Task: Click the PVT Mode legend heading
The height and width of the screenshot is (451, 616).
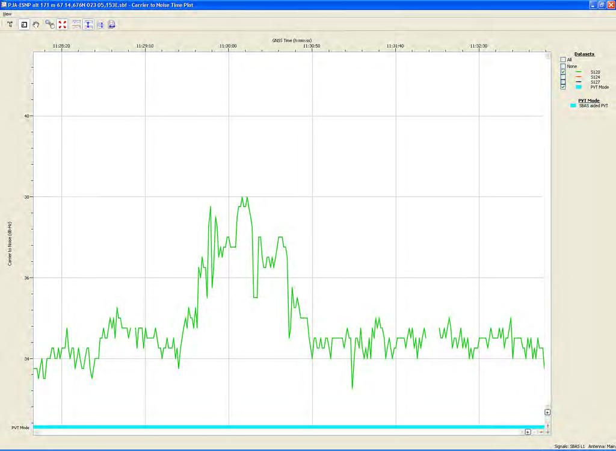Action: tap(589, 101)
